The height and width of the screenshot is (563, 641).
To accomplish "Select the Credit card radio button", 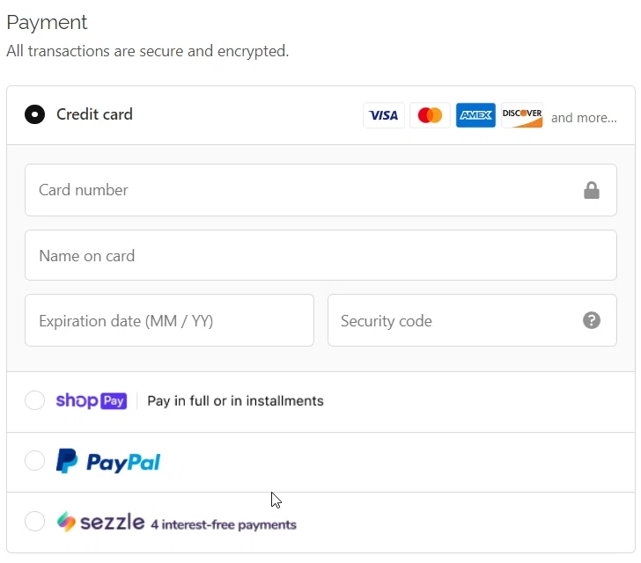I will (34, 114).
